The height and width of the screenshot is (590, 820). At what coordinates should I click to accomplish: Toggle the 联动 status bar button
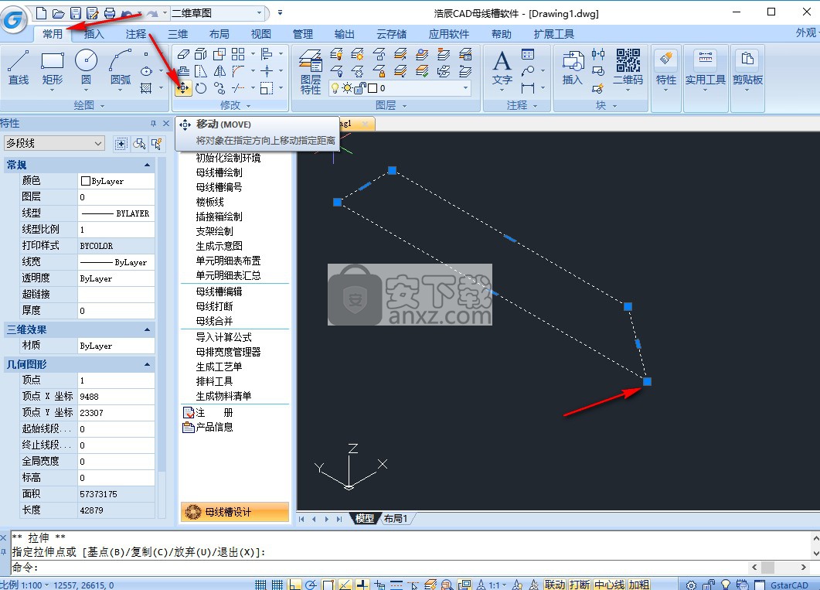click(x=555, y=585)
